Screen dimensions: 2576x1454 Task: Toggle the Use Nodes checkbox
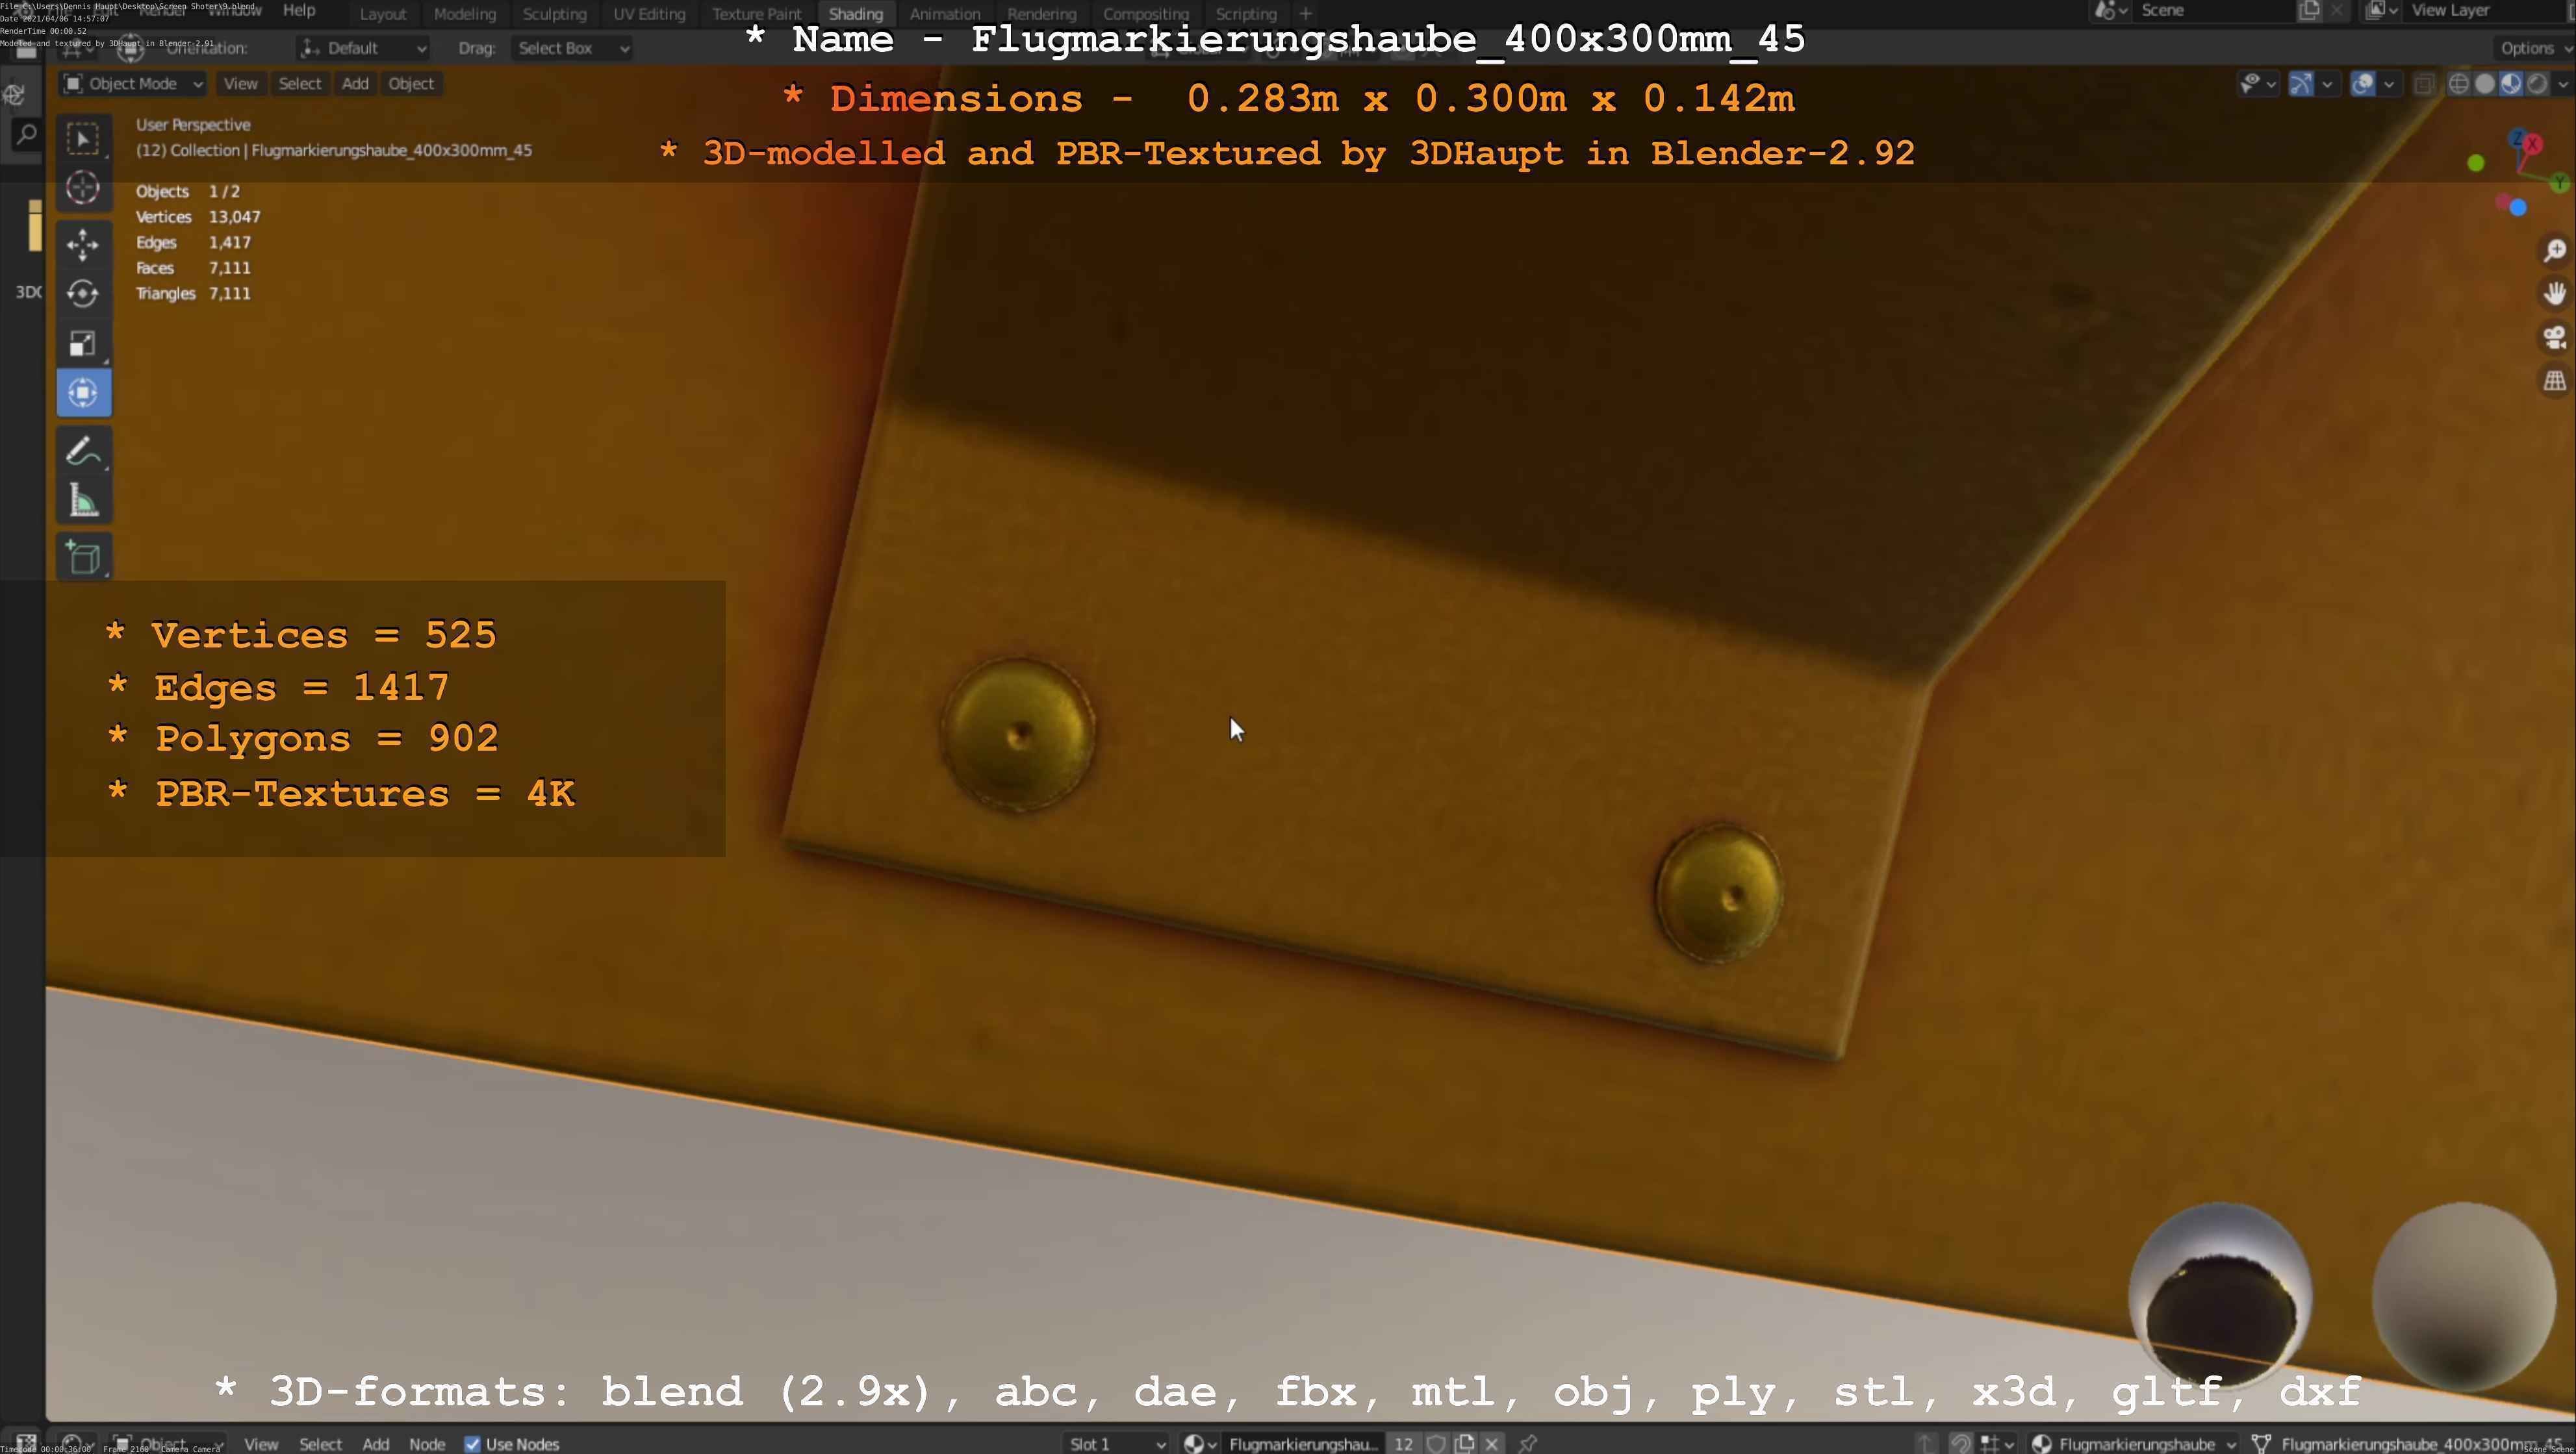click(x=473, y=1444)
